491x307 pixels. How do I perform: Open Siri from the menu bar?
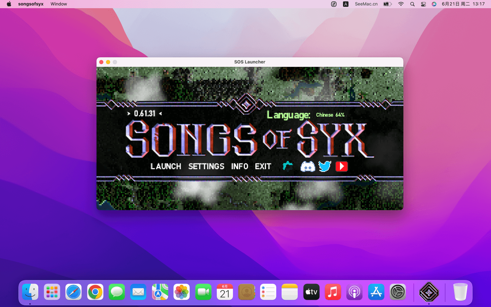(x=434, y=4)
